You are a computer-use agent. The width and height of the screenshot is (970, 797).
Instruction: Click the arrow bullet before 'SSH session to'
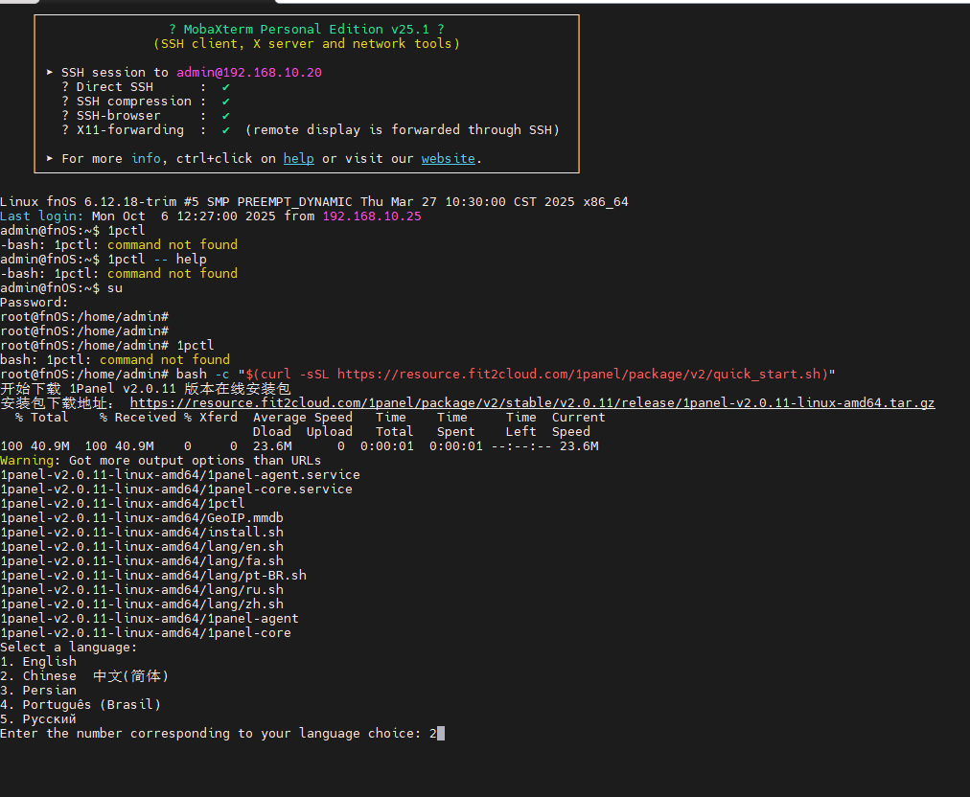point(50,73)
